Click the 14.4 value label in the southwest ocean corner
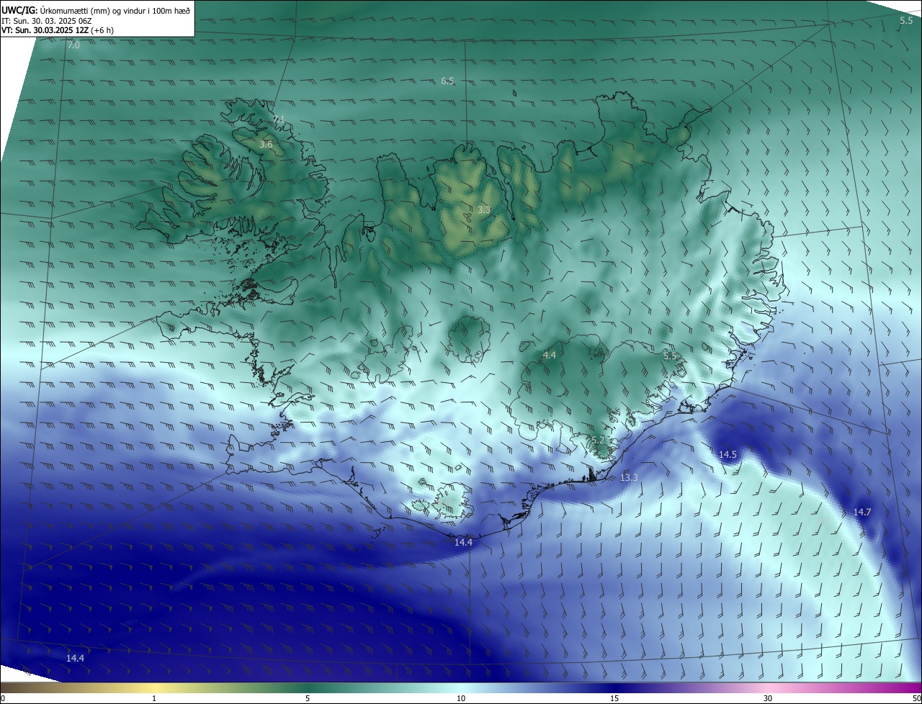Viewport: 922px width, 704px height. click(75, 659)
